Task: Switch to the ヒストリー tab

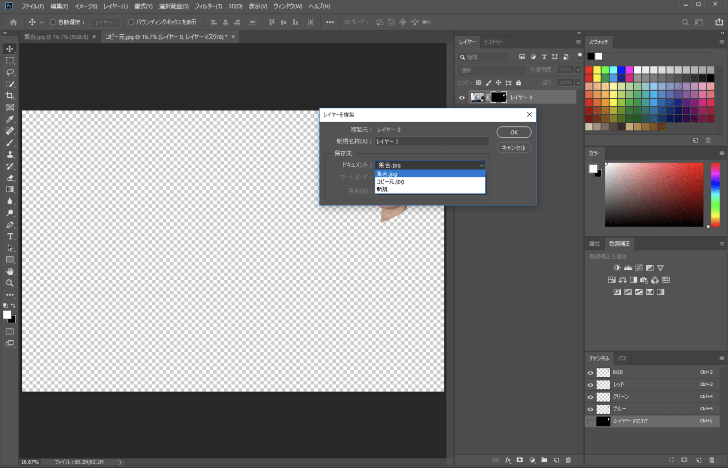Action: pos(493,42)
